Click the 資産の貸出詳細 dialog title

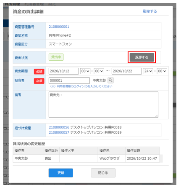pyautogui.click(x=28, y=11)
